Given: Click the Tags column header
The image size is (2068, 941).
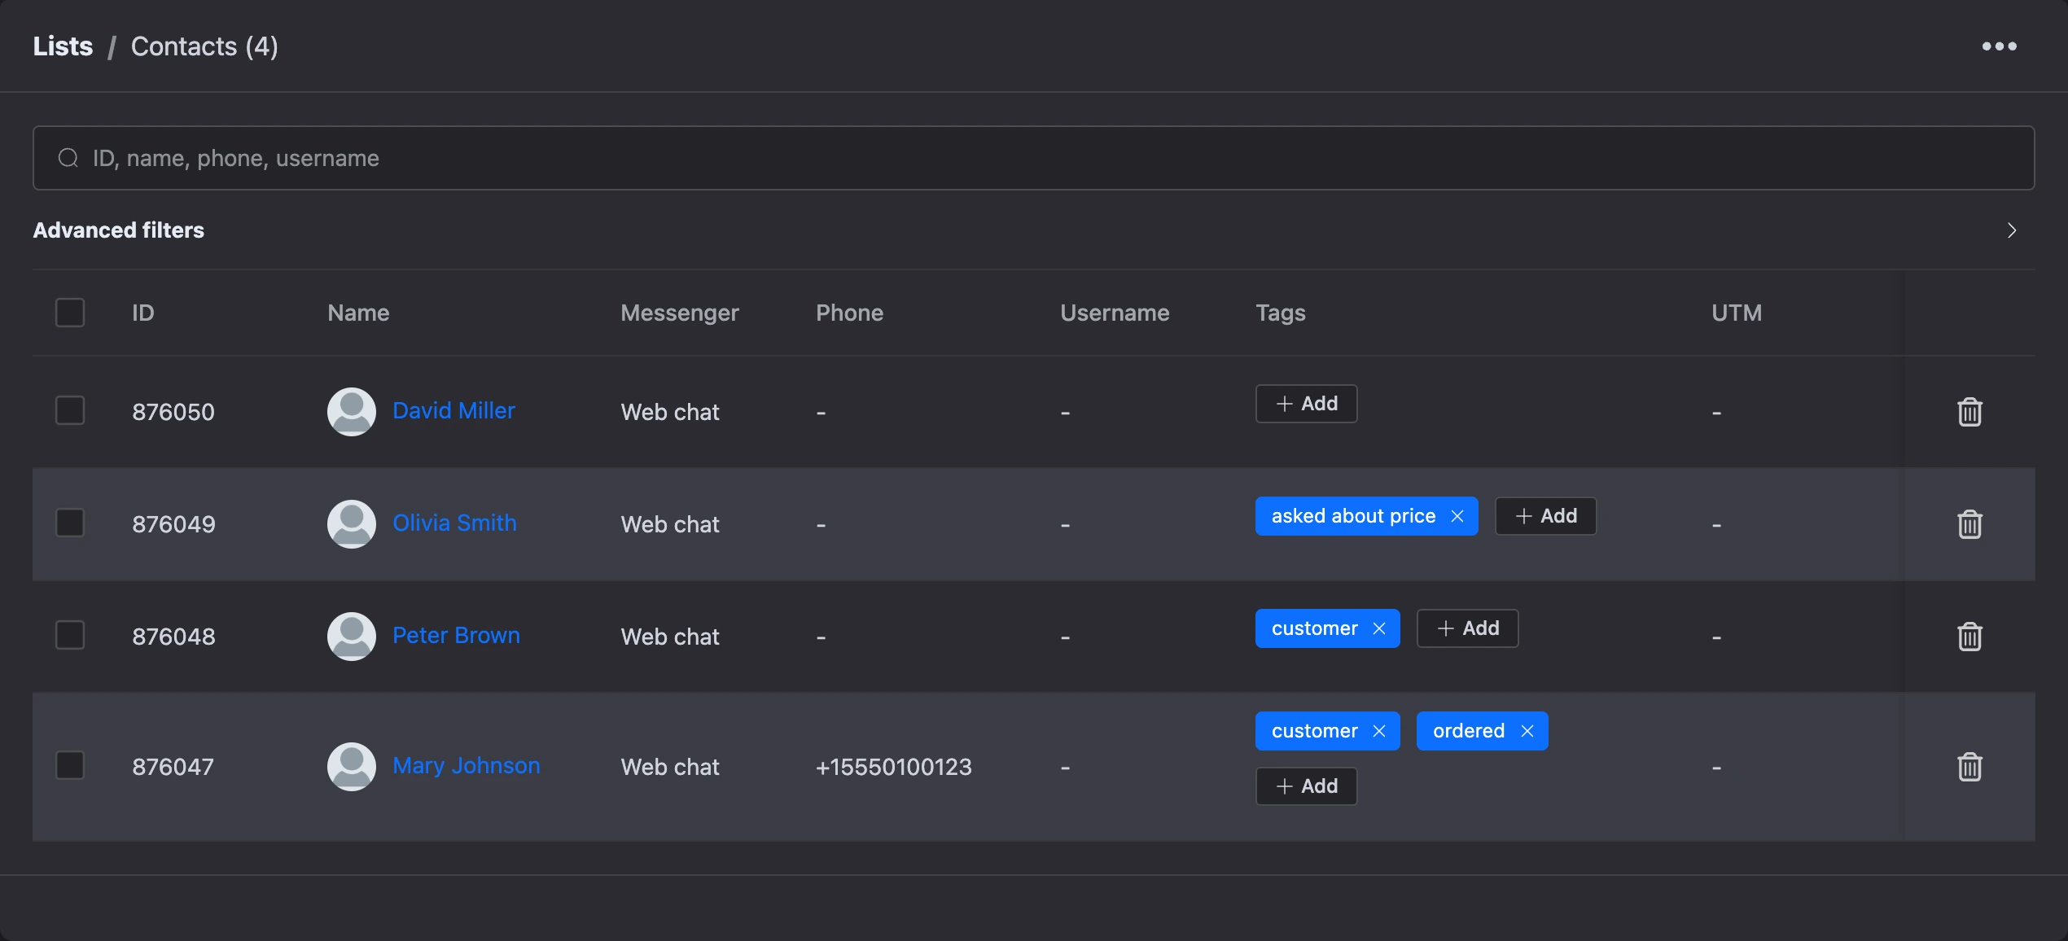Looking at the screenshot, I should (x=1281, y=313).
